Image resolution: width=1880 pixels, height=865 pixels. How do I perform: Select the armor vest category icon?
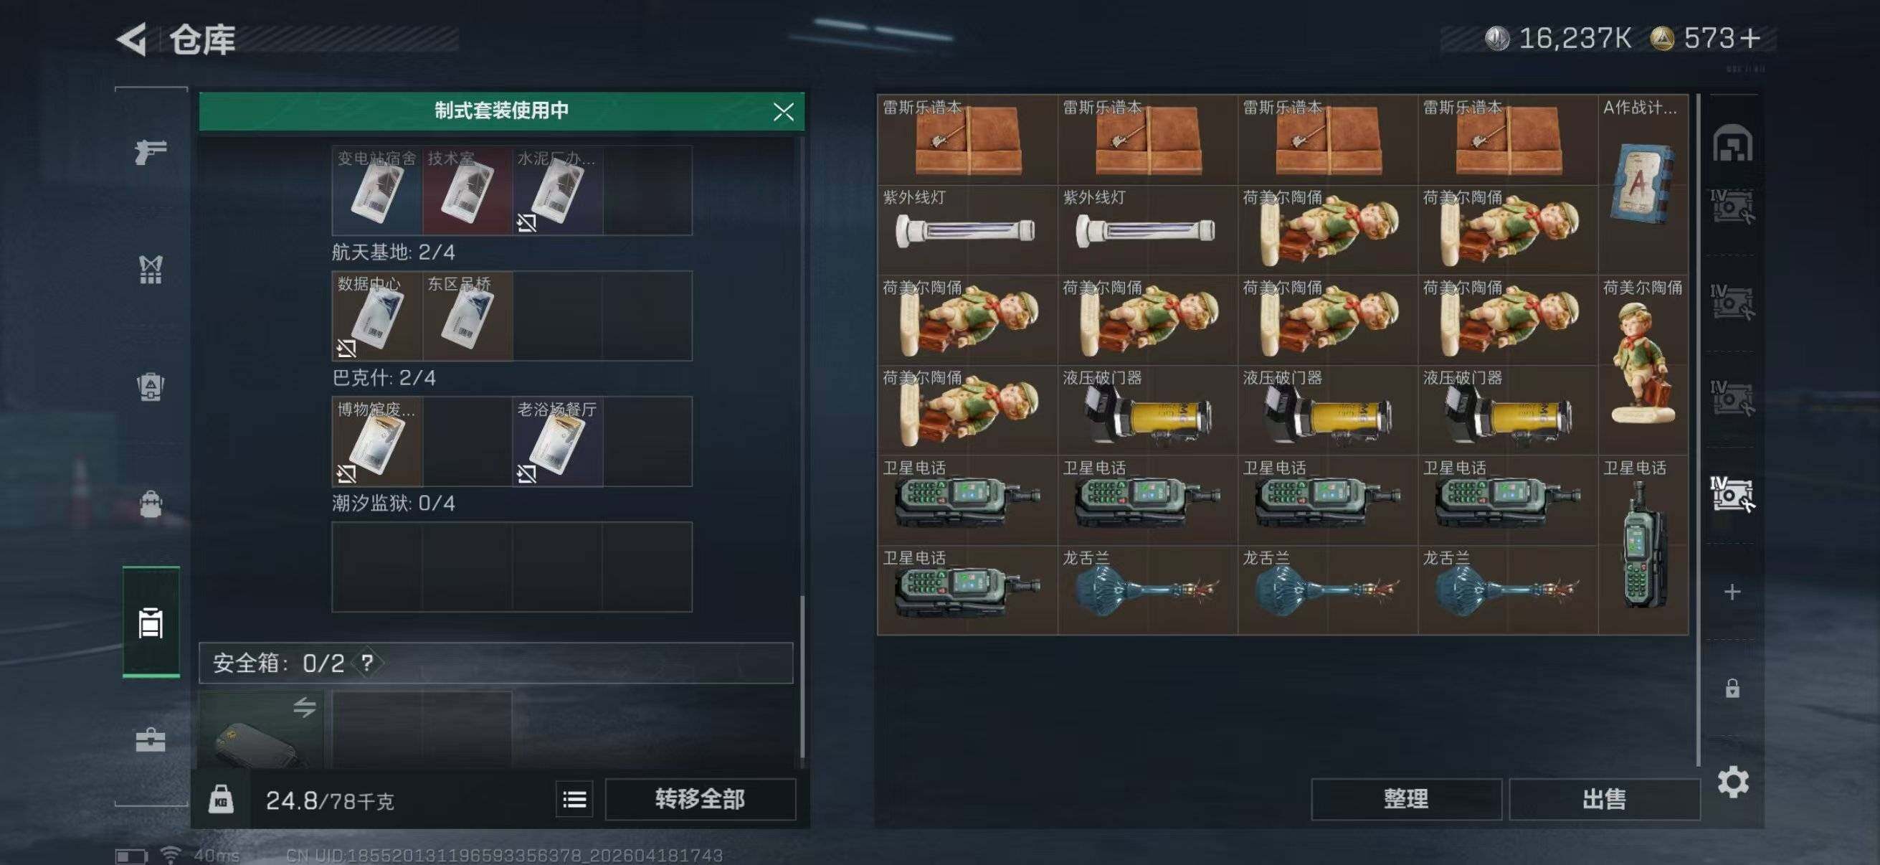tap(151, 270)
